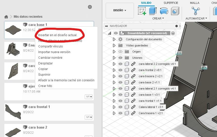Choose Insertar en el diseño actual
217x137 pixels.
tap(58, 35)
